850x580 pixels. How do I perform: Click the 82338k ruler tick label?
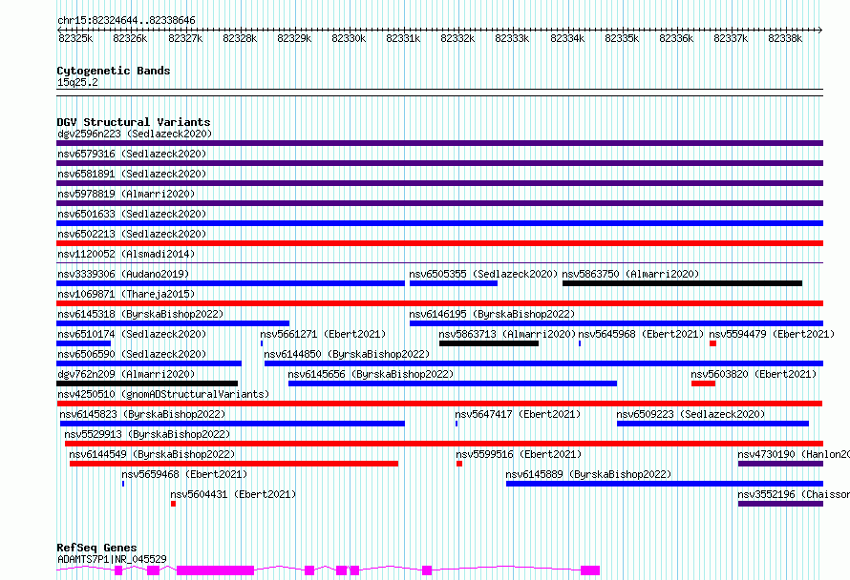click(x=785, y=38)
